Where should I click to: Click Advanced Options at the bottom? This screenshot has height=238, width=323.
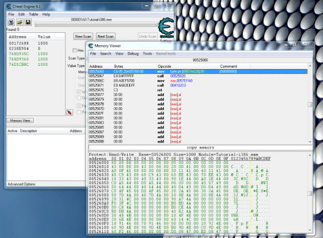tap(21, 184)
